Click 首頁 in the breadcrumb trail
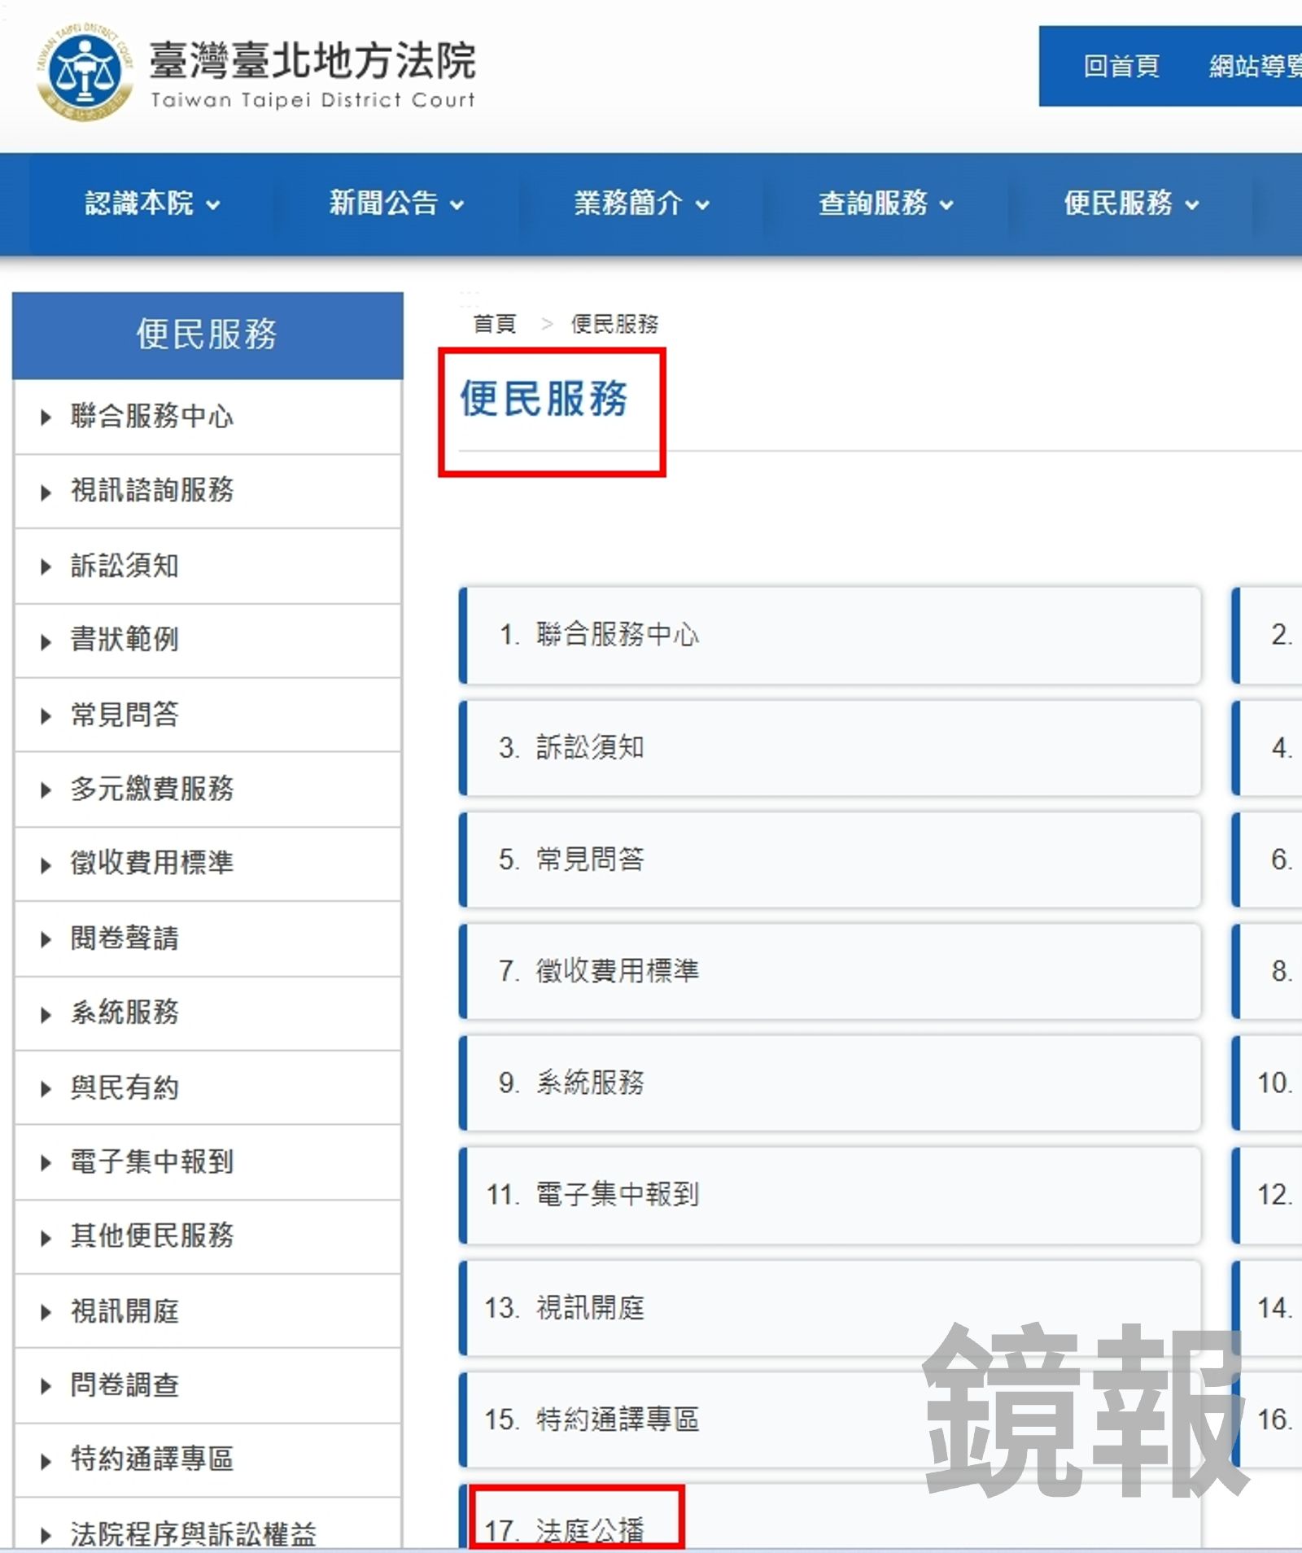 click(495, 324)
